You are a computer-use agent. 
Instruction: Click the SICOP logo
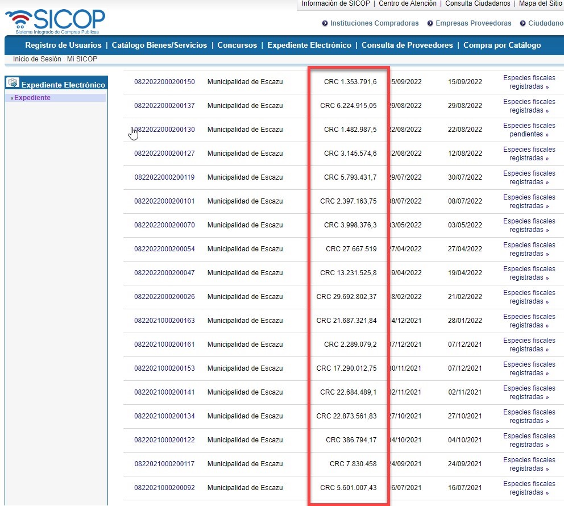click(x=55, y=21)
